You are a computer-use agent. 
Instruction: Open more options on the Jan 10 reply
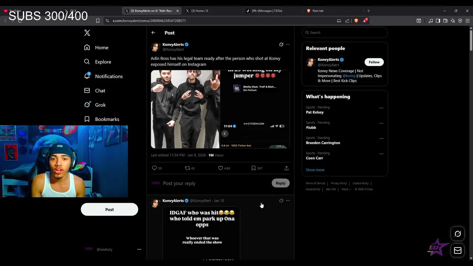click(x=288, y=201)
